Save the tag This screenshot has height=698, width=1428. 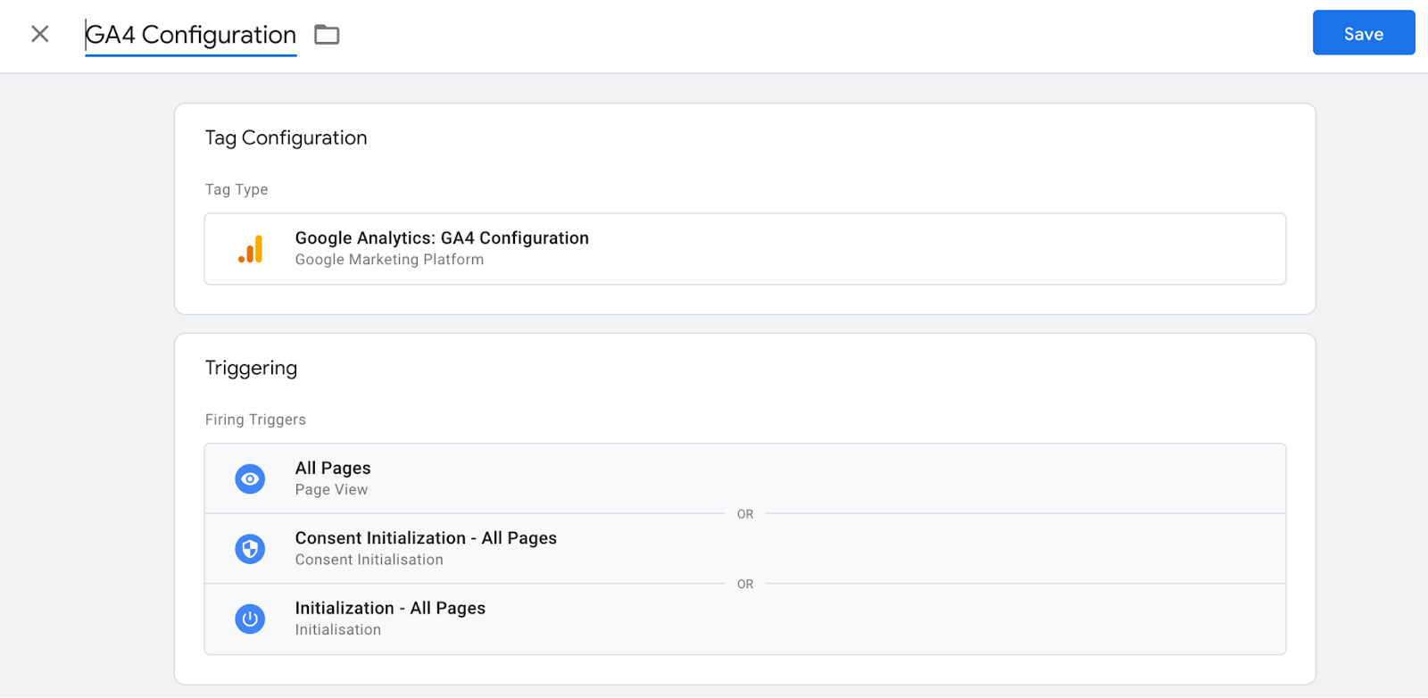point(1363,33)
